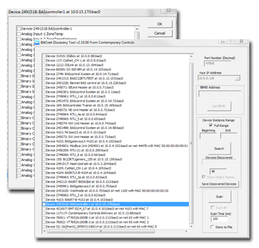Select Device 117117 Contemporary Controls BASview row
This screenshot has height=248, width=259.
click(93, 213)
